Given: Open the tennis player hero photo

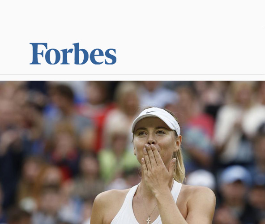Looking at the screenshot, I should (x=132, y=152).
